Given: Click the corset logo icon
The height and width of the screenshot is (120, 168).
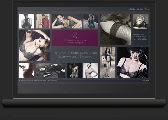Looking at the screenshot, I should pos(75,35).
